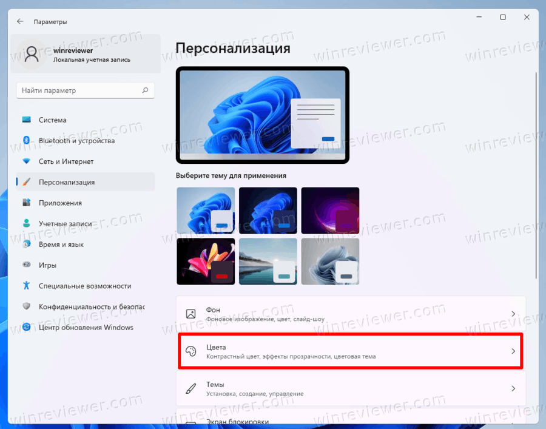Expand the Цвета row chevron
This screenshot has height=429, width=546.
coord(513,351)
